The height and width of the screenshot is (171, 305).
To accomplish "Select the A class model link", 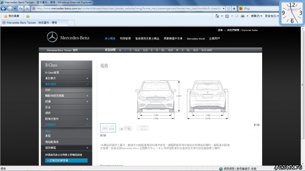I will 120,50.
